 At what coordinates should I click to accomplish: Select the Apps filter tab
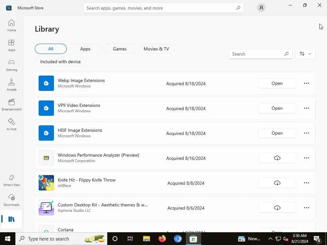pos(85,49)
